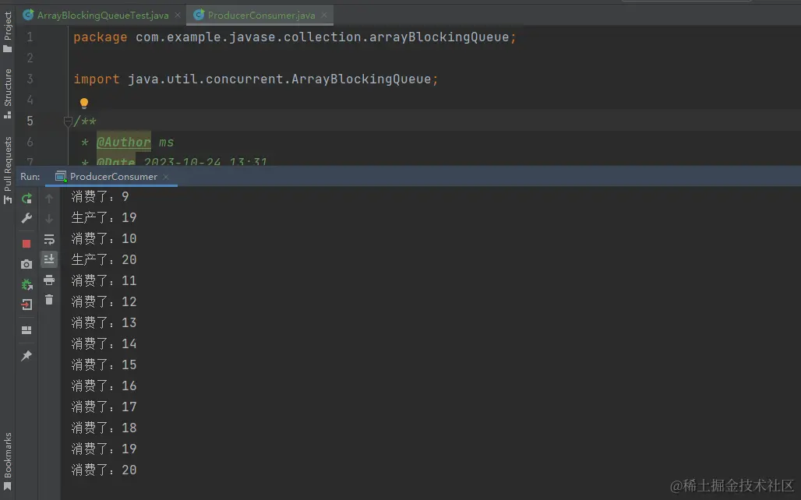The height and width of the screenshot is (500, 801).
Task: Click the package name arrayBlockingQueue on line 1
Action: [x=439, y=37]
